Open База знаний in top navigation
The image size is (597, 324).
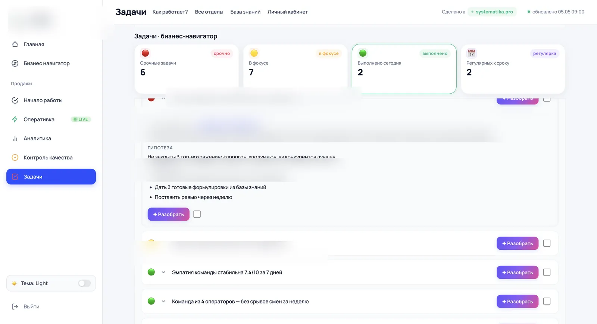click(x=245, y=12)
